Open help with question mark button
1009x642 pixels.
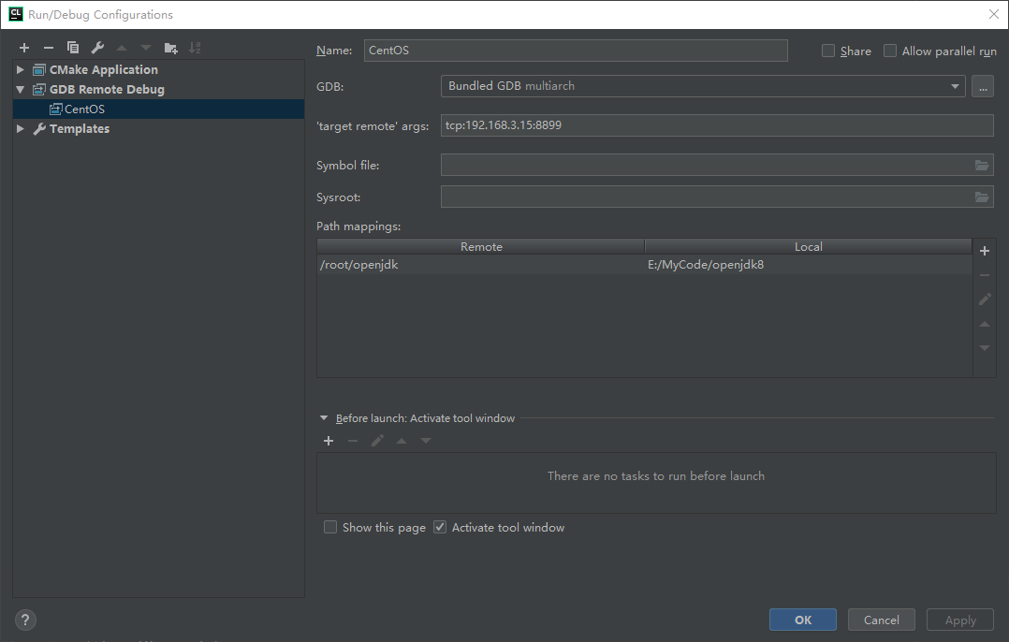tap(25, 620)
